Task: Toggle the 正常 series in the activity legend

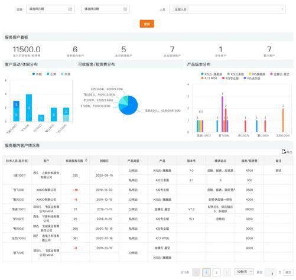Action: point(51,74)
